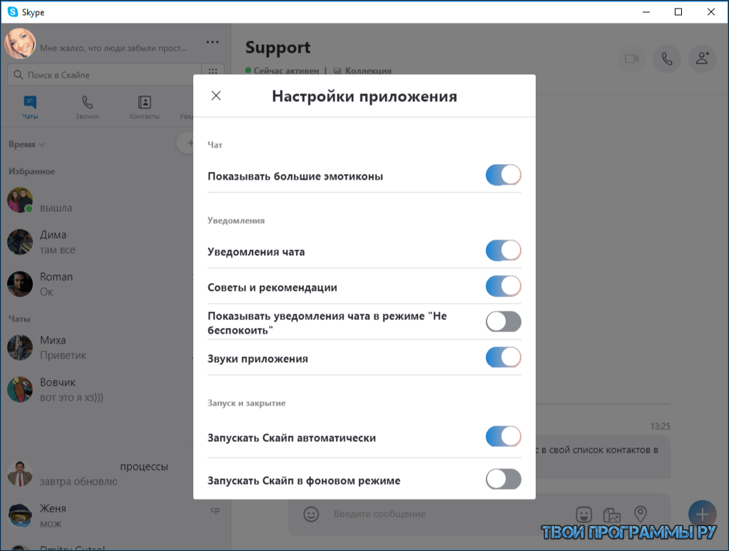The width and height of the screenshot is (729, 551).
Task: Turn off Звуки приложения toggle
Action: click(503, 358)
